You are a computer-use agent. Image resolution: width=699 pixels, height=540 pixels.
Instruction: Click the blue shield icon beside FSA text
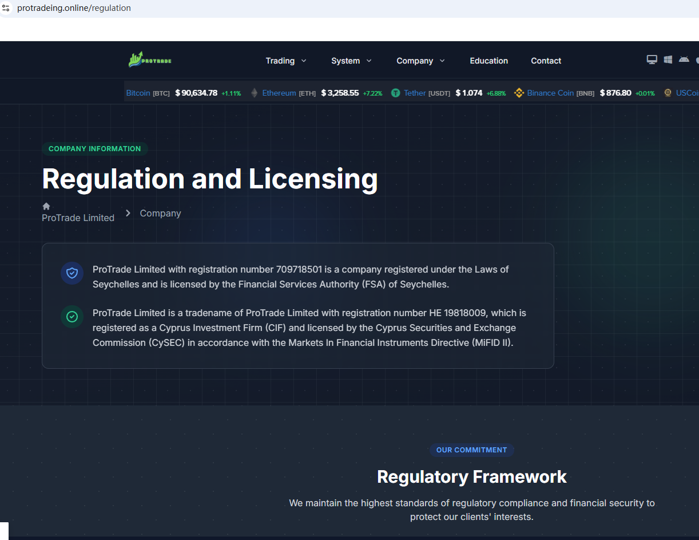coord(72,273)
